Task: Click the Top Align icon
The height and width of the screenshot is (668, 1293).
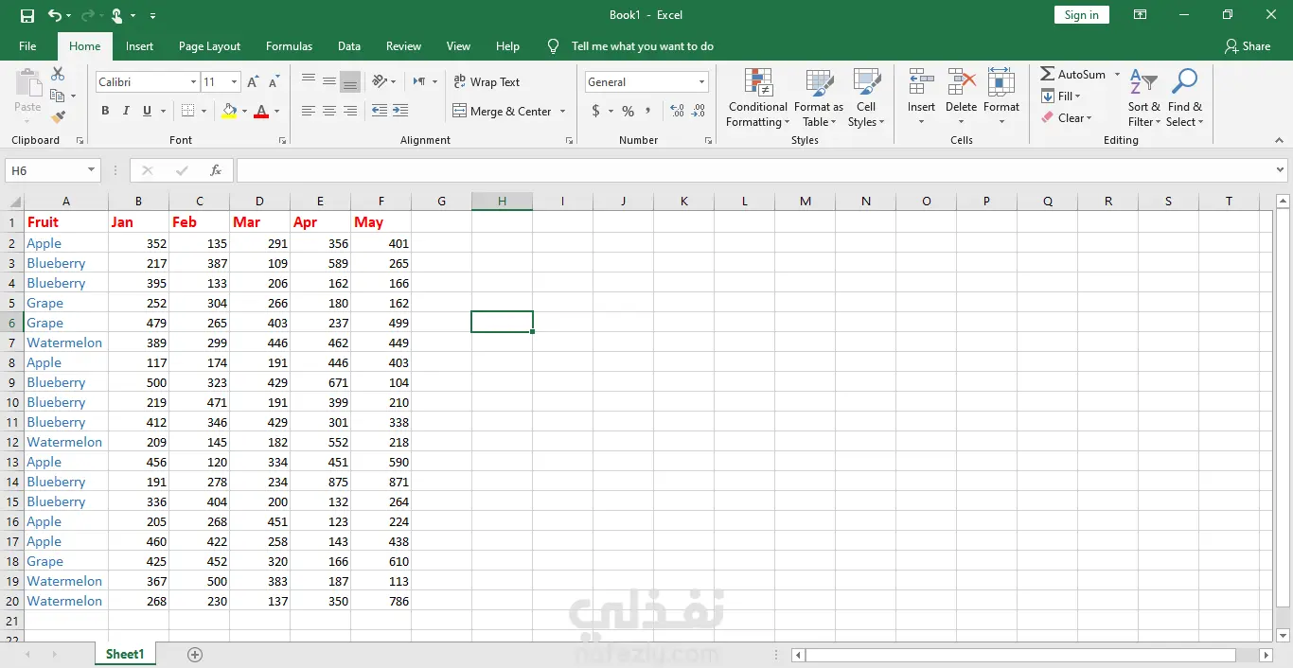Action: point(309,81)
